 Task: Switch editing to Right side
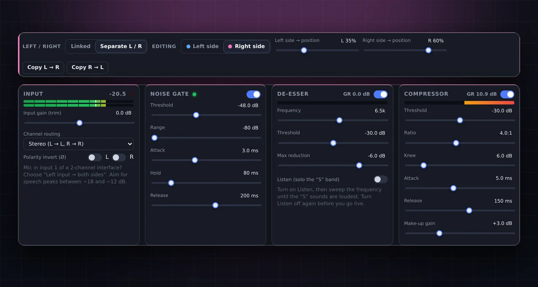pyautogui.click(x=247, y=46)
